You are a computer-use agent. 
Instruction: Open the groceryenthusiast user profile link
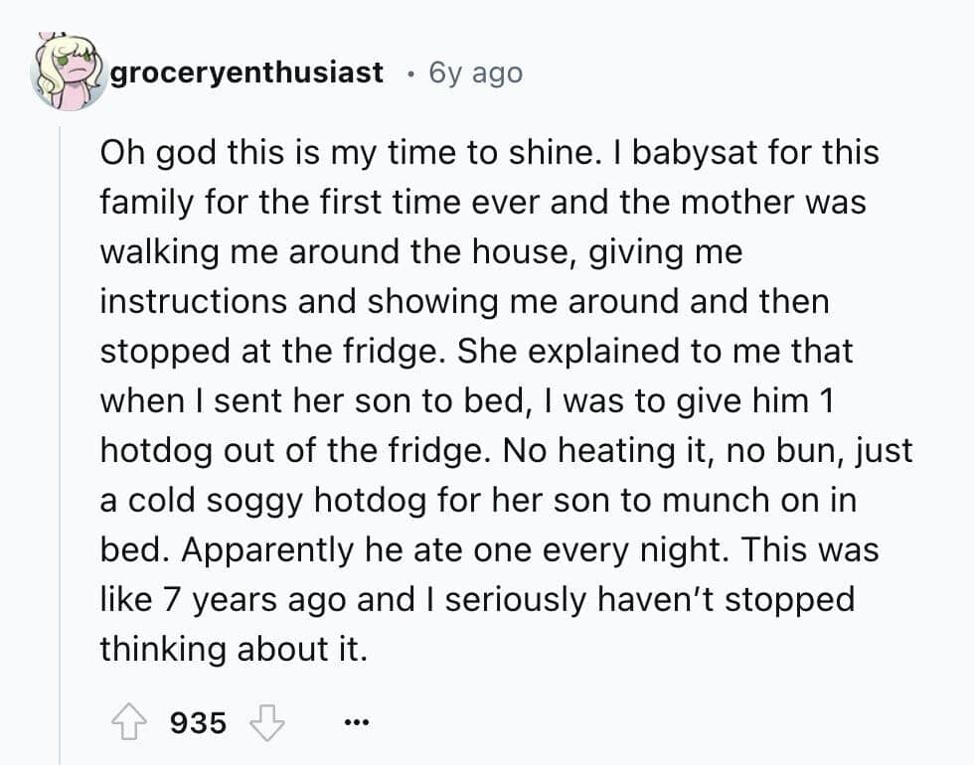click(246, 73)
